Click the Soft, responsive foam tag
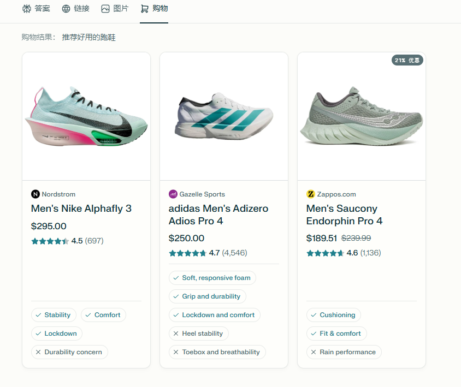This screenshot has height=387, width=461. tap(212, 278)
